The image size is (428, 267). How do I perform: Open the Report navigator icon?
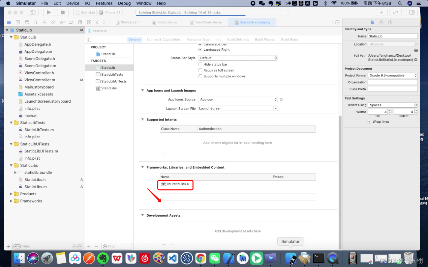(x=80, y=22)
